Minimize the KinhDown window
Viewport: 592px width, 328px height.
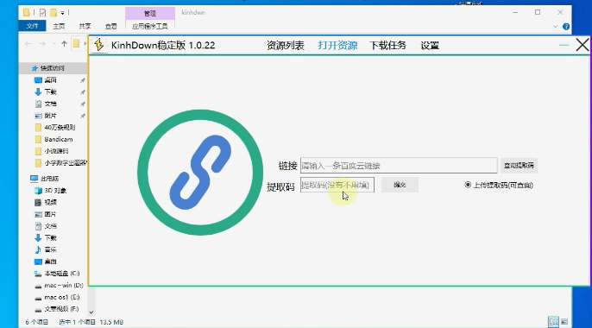pos(564,45)
